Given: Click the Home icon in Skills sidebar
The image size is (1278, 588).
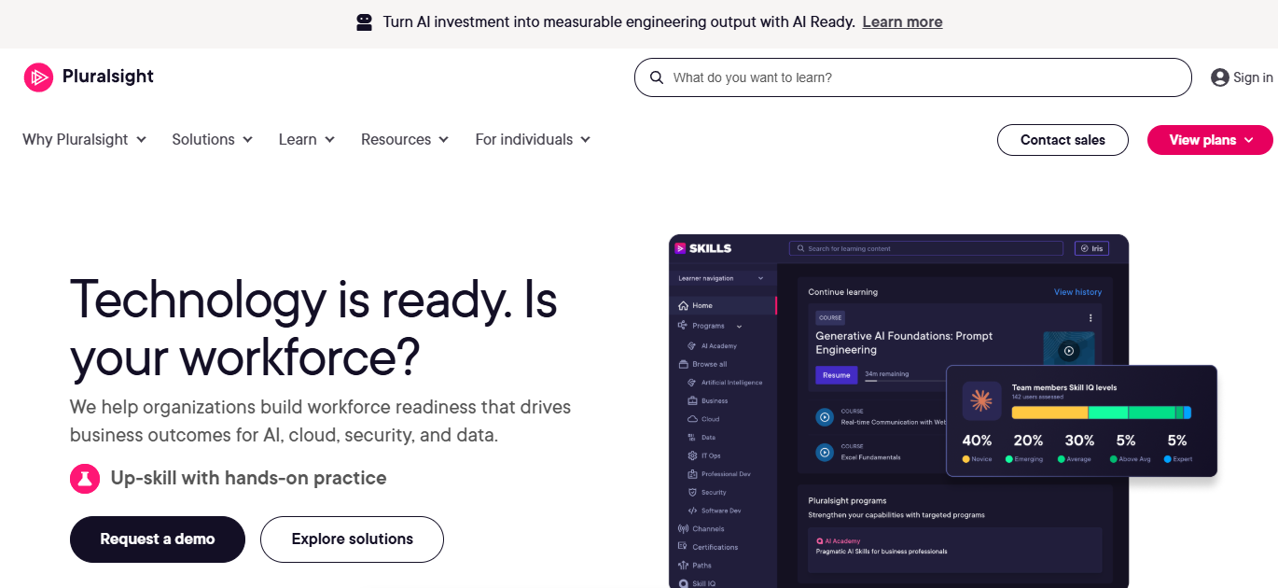Looking at the screenshot, I should pos(683,305).
